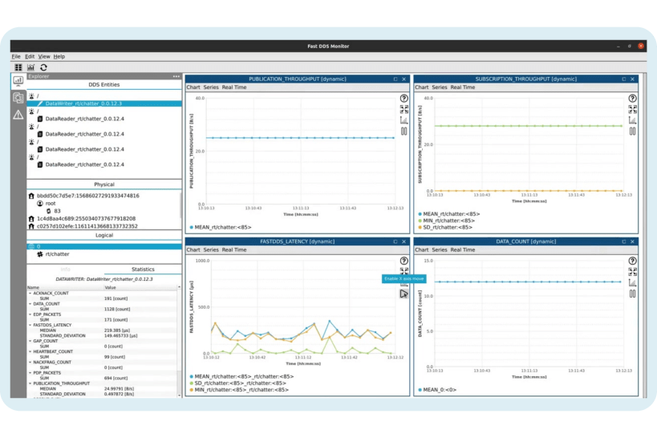Viewport: 657px width, 438px height.
Task: Collapse the FASTDDS_LATENCY statistics row
Action: 30,325
